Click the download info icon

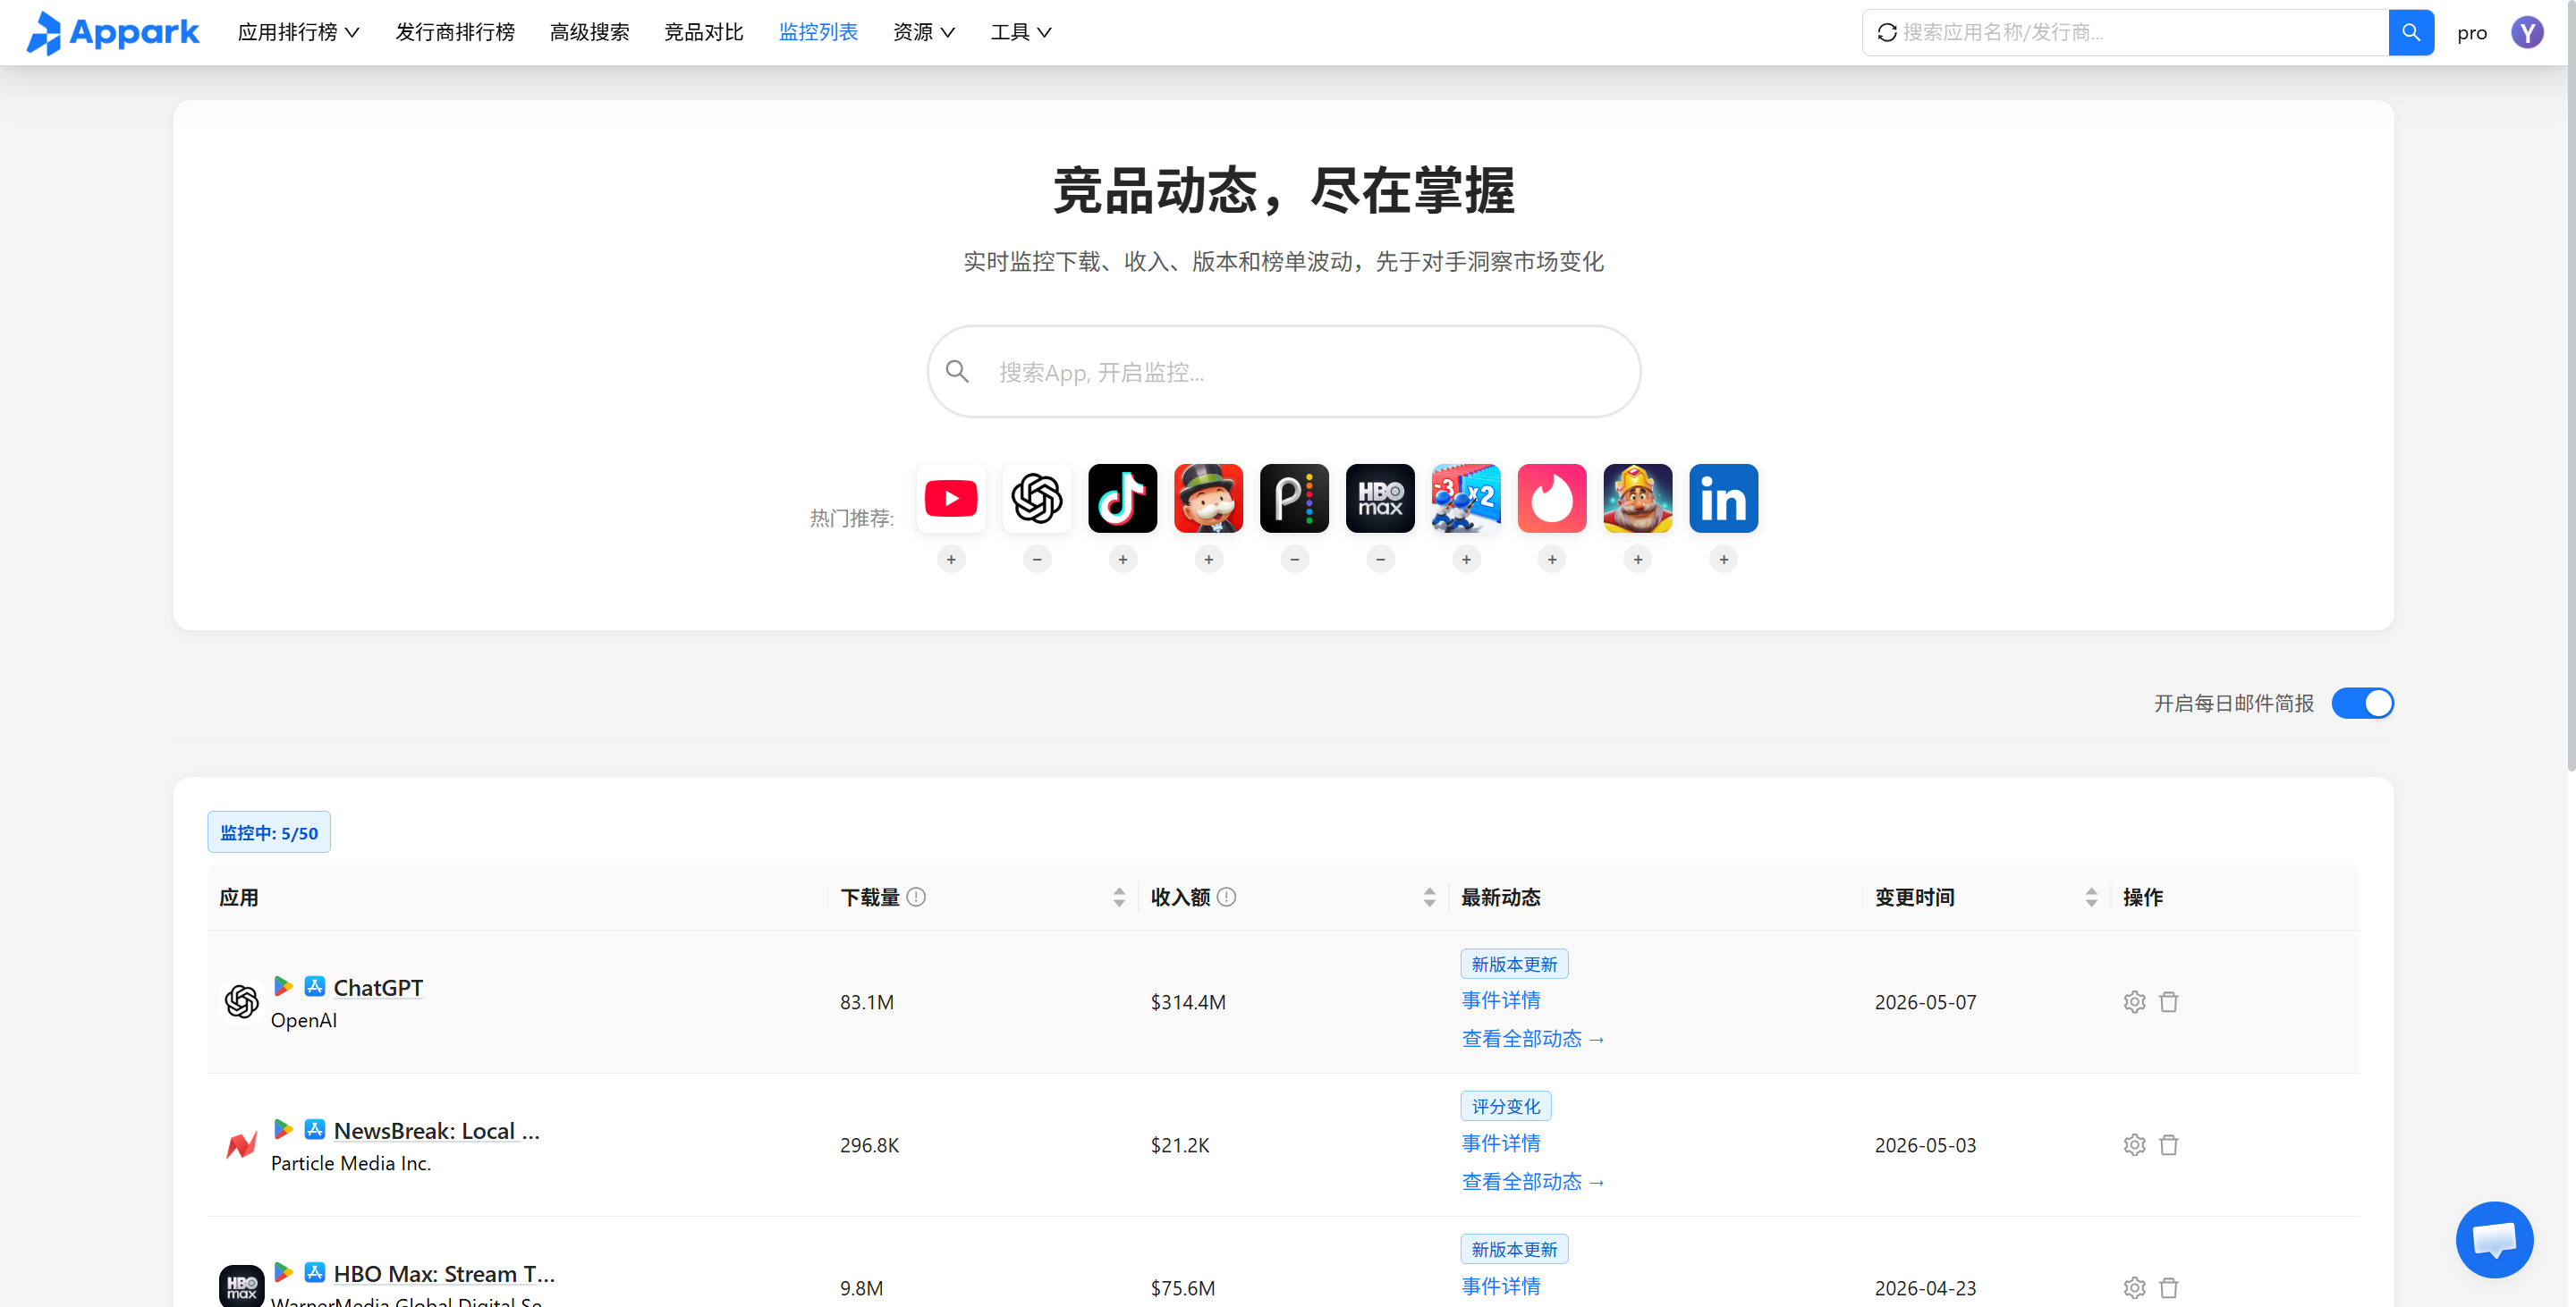coord(916,898)
